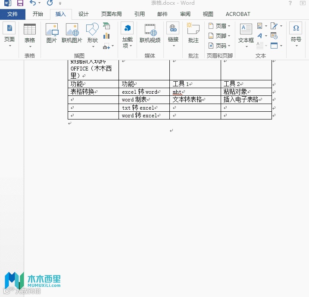Click the cell containing 文本转表格
Screen dimensions: 309x297
coord(195,100)
